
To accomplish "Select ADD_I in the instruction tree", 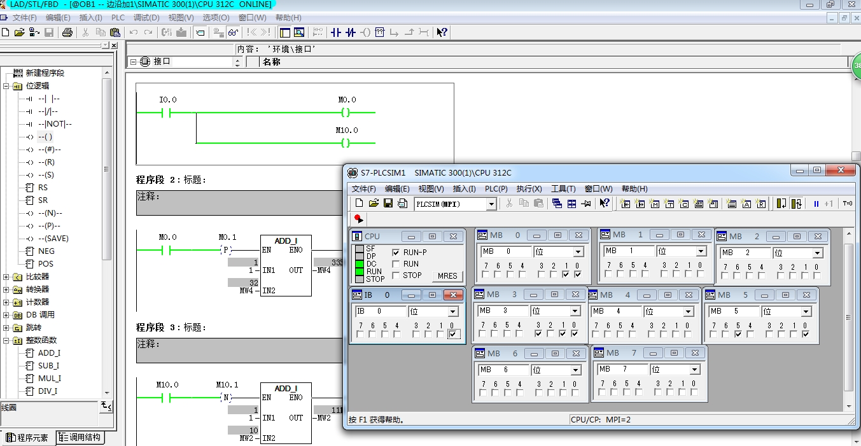I will (49, 353).
